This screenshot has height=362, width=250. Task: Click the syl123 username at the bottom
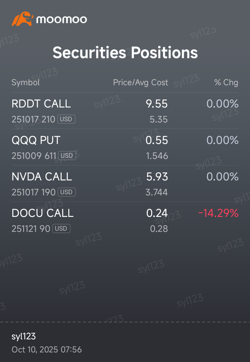pos(23,336)
